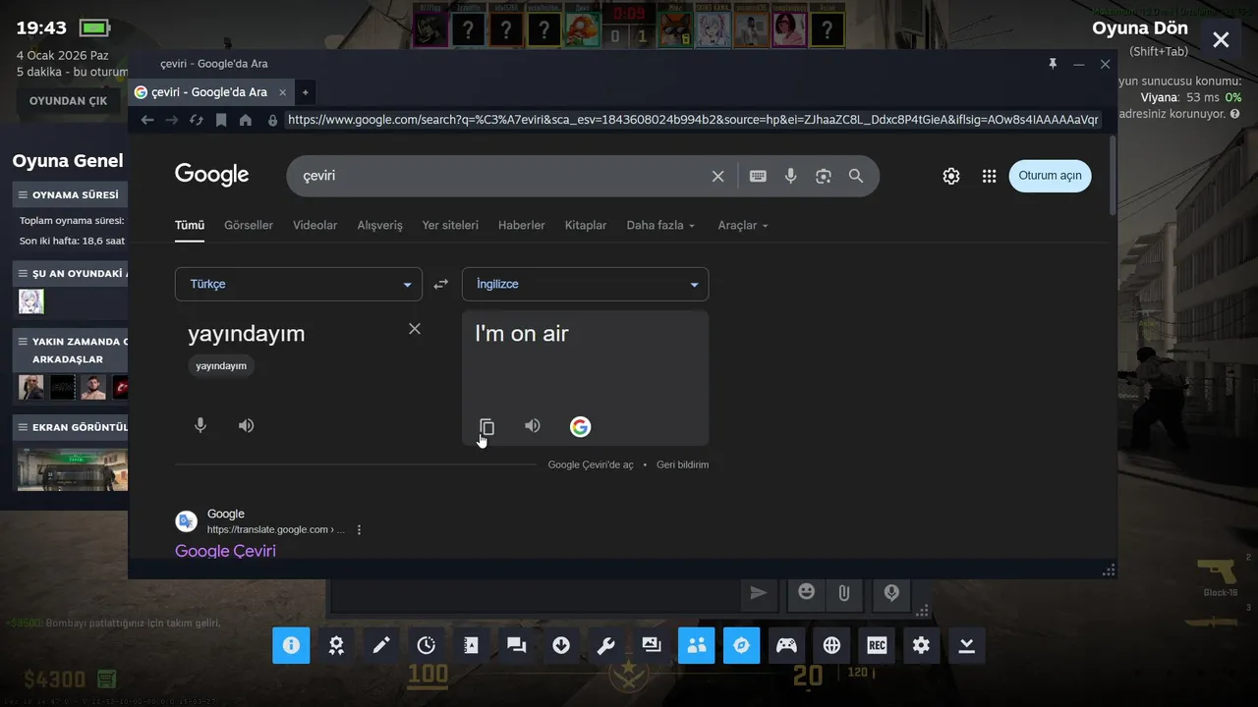Image resolution: width=1258 pixels, height=707 pixels.
Task: Open İngilizce target language dropdown
Action: (x=585, y=284)
